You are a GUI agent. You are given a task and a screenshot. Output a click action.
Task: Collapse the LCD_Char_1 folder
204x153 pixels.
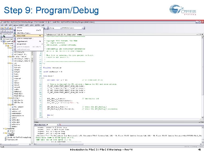click(x=8, y=98)
